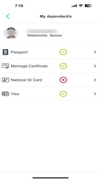Screen dimensions: 101x180
Task: Open the Visa list item
Action: tap(50, 94)
